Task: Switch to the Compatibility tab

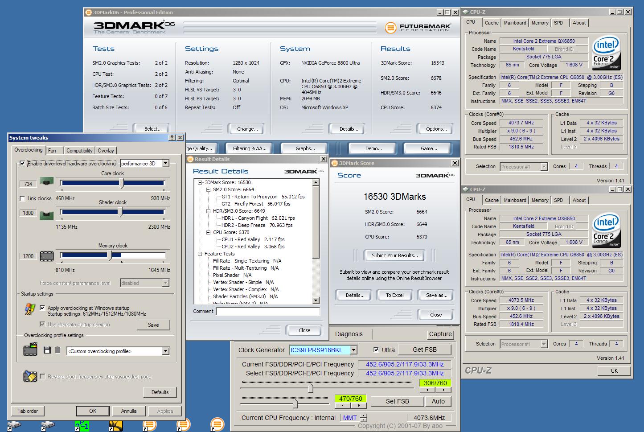Action: pyautogui.click(x=79, y=151)
